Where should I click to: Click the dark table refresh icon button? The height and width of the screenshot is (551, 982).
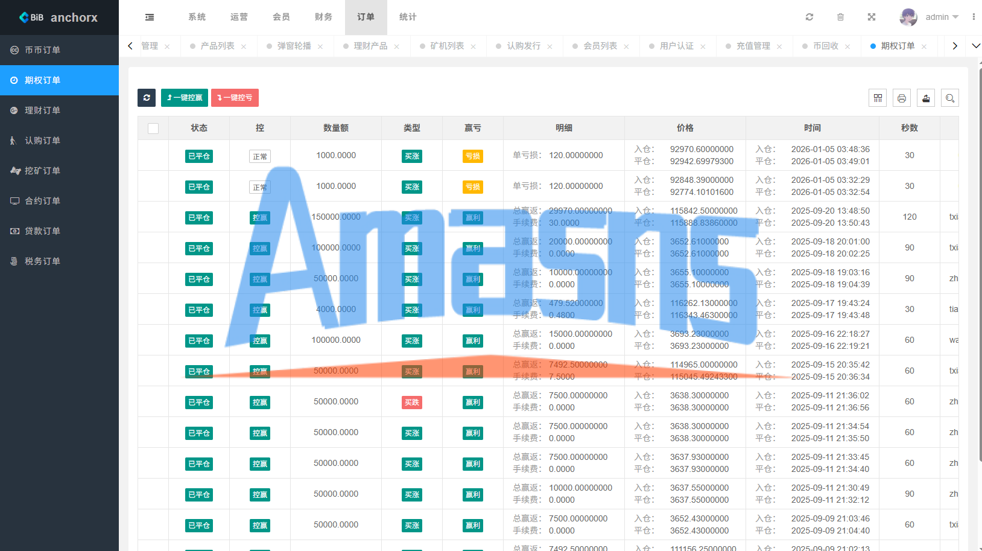(x=147, y=98)
